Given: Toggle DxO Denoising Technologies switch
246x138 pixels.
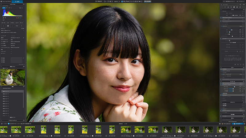Looking at the screenshot, I should coord(222,83).
